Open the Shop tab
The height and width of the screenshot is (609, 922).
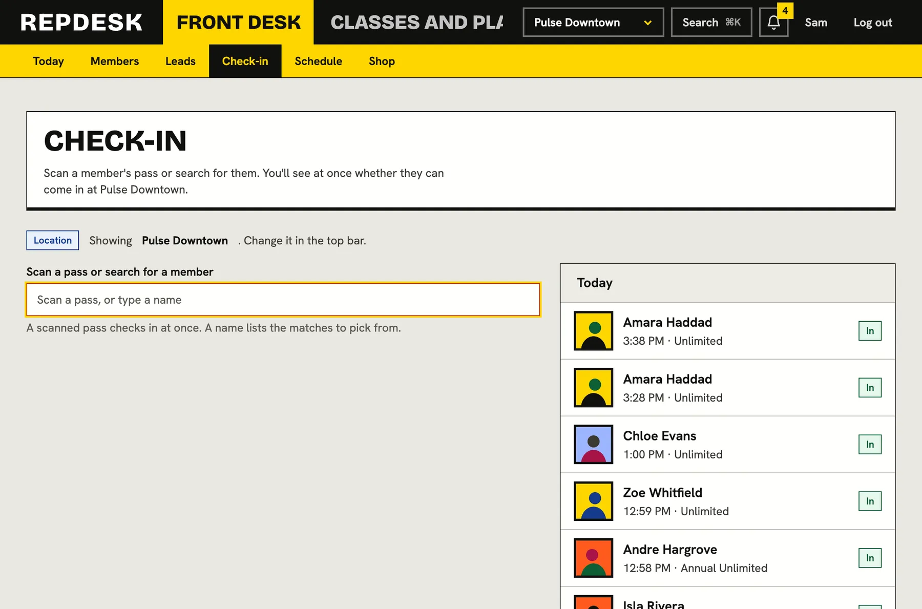tap(382, 61)
